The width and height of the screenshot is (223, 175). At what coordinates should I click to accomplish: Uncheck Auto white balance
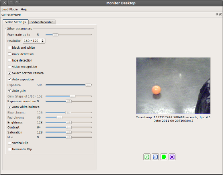[x=10, y=107]
